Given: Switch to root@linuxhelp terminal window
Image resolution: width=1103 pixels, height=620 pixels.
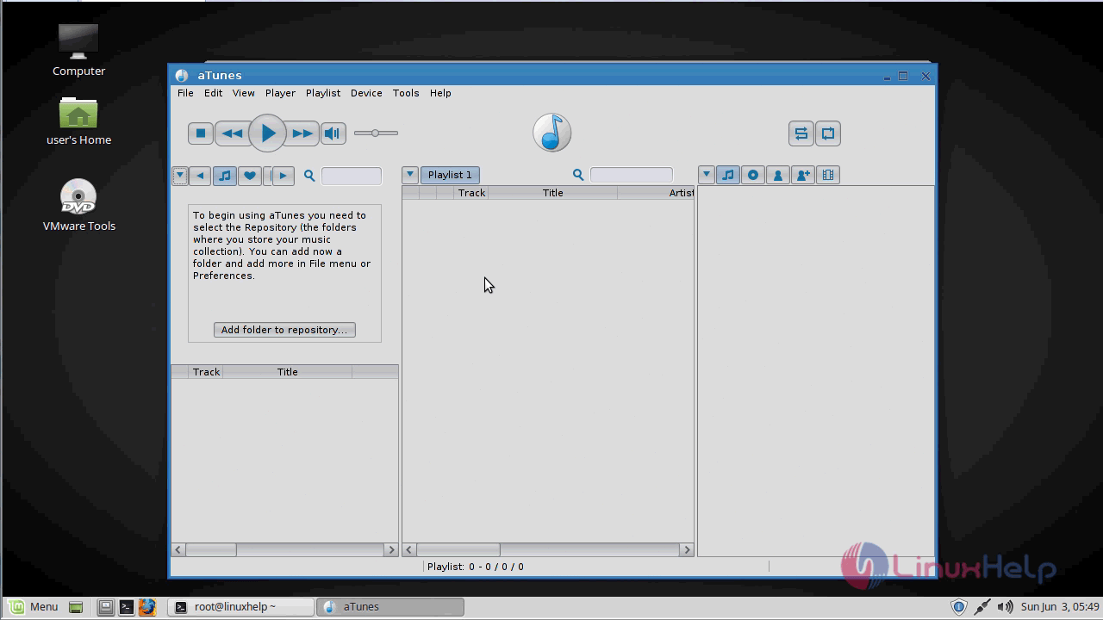Looking at the screenshot, I should [241, 607].
